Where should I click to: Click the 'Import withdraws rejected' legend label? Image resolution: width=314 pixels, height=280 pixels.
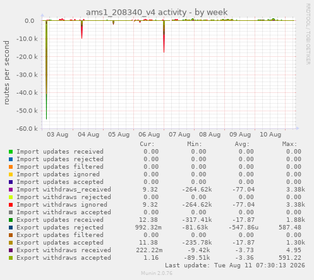64,197
